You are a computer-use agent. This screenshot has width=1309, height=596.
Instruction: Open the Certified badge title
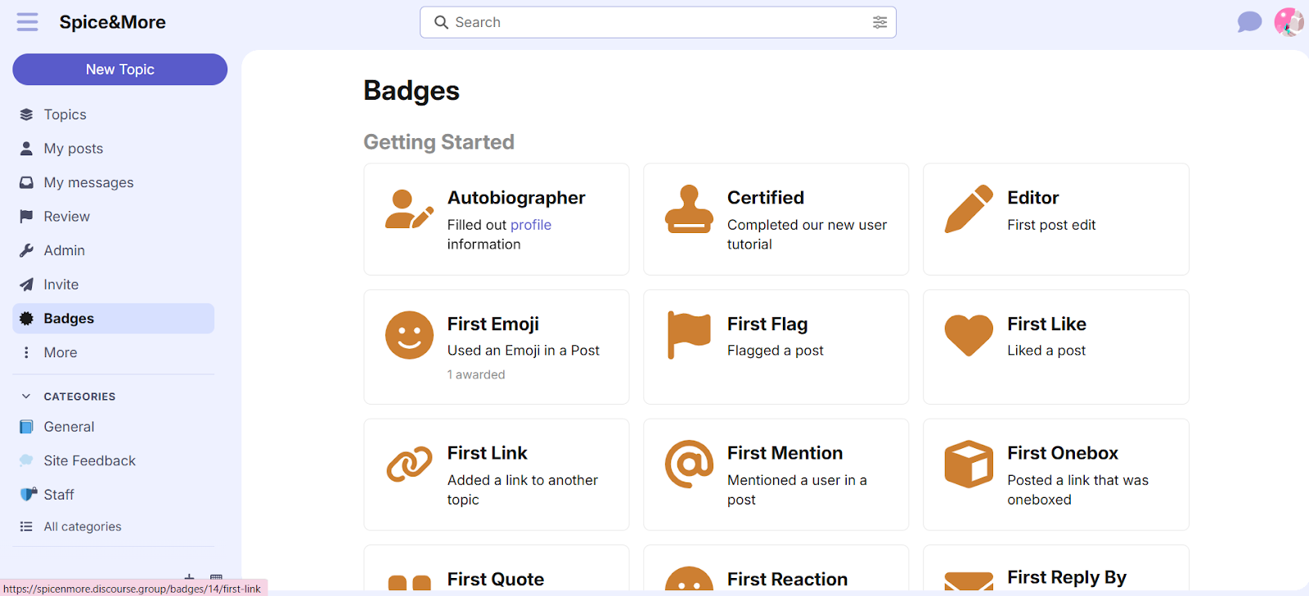[766, 198]
